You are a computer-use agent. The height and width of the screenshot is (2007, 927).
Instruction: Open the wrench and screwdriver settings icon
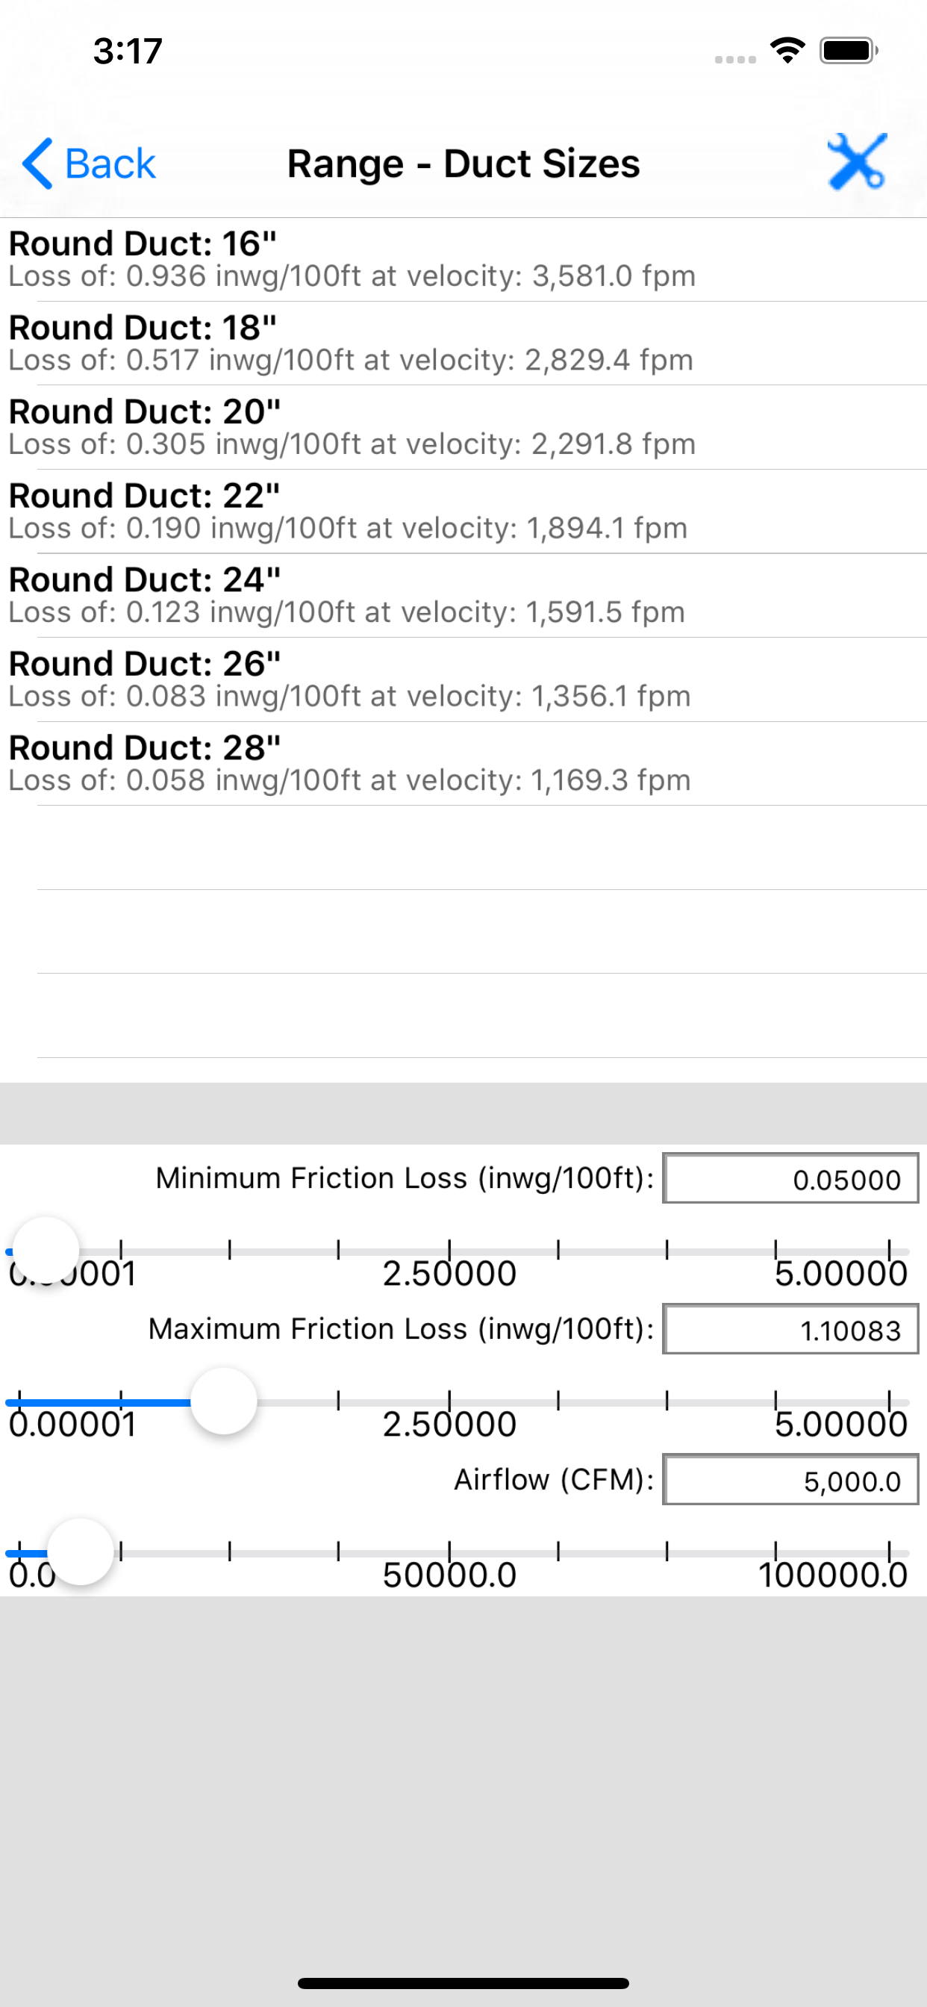857,162
